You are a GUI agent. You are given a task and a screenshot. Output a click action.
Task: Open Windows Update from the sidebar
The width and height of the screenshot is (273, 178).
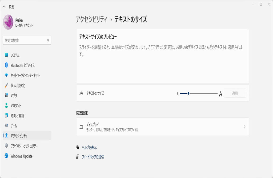coord(21,156)
